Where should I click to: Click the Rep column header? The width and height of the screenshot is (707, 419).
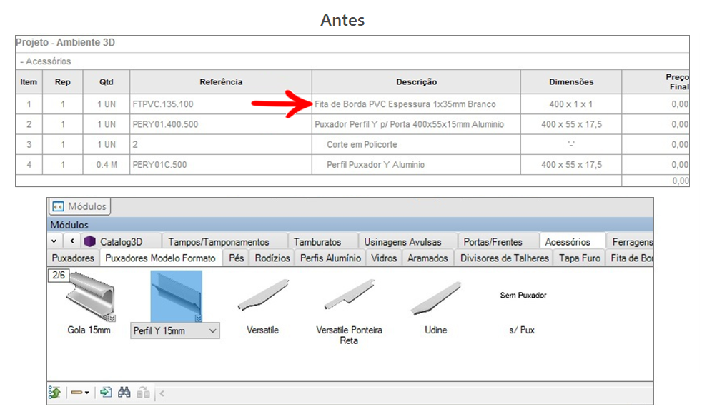pyautogui.click(x=63, y=82)
